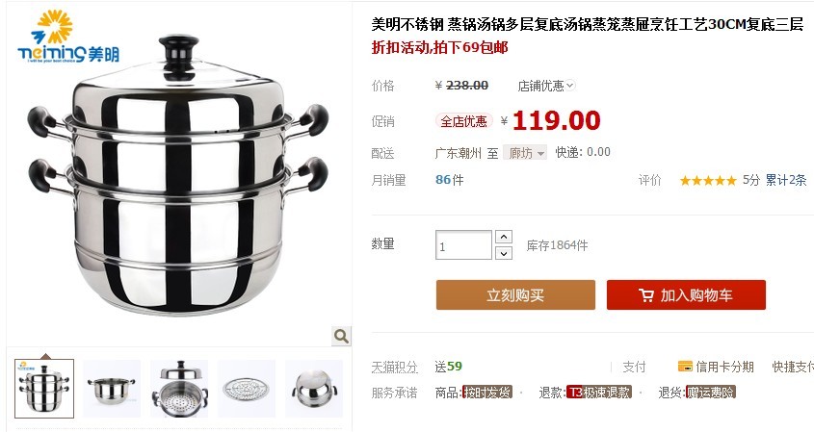Open the 廊坊 delivery city dropdown
This screenshot has width=814, height=432.
(x=525, y=152)
